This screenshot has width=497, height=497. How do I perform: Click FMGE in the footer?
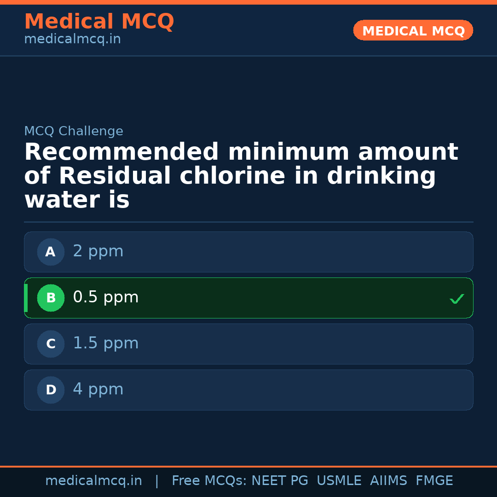pos(434,481)
